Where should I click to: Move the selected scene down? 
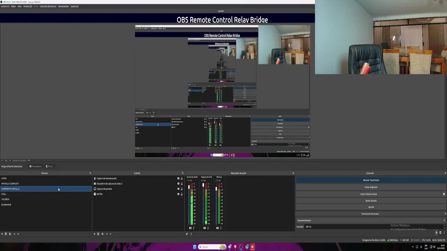18,234
